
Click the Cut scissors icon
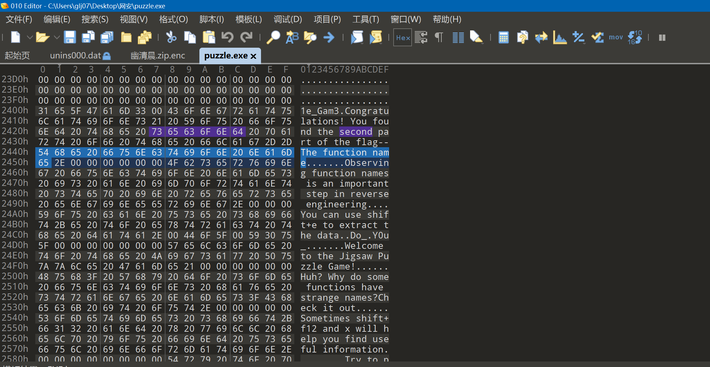[171, 37]
